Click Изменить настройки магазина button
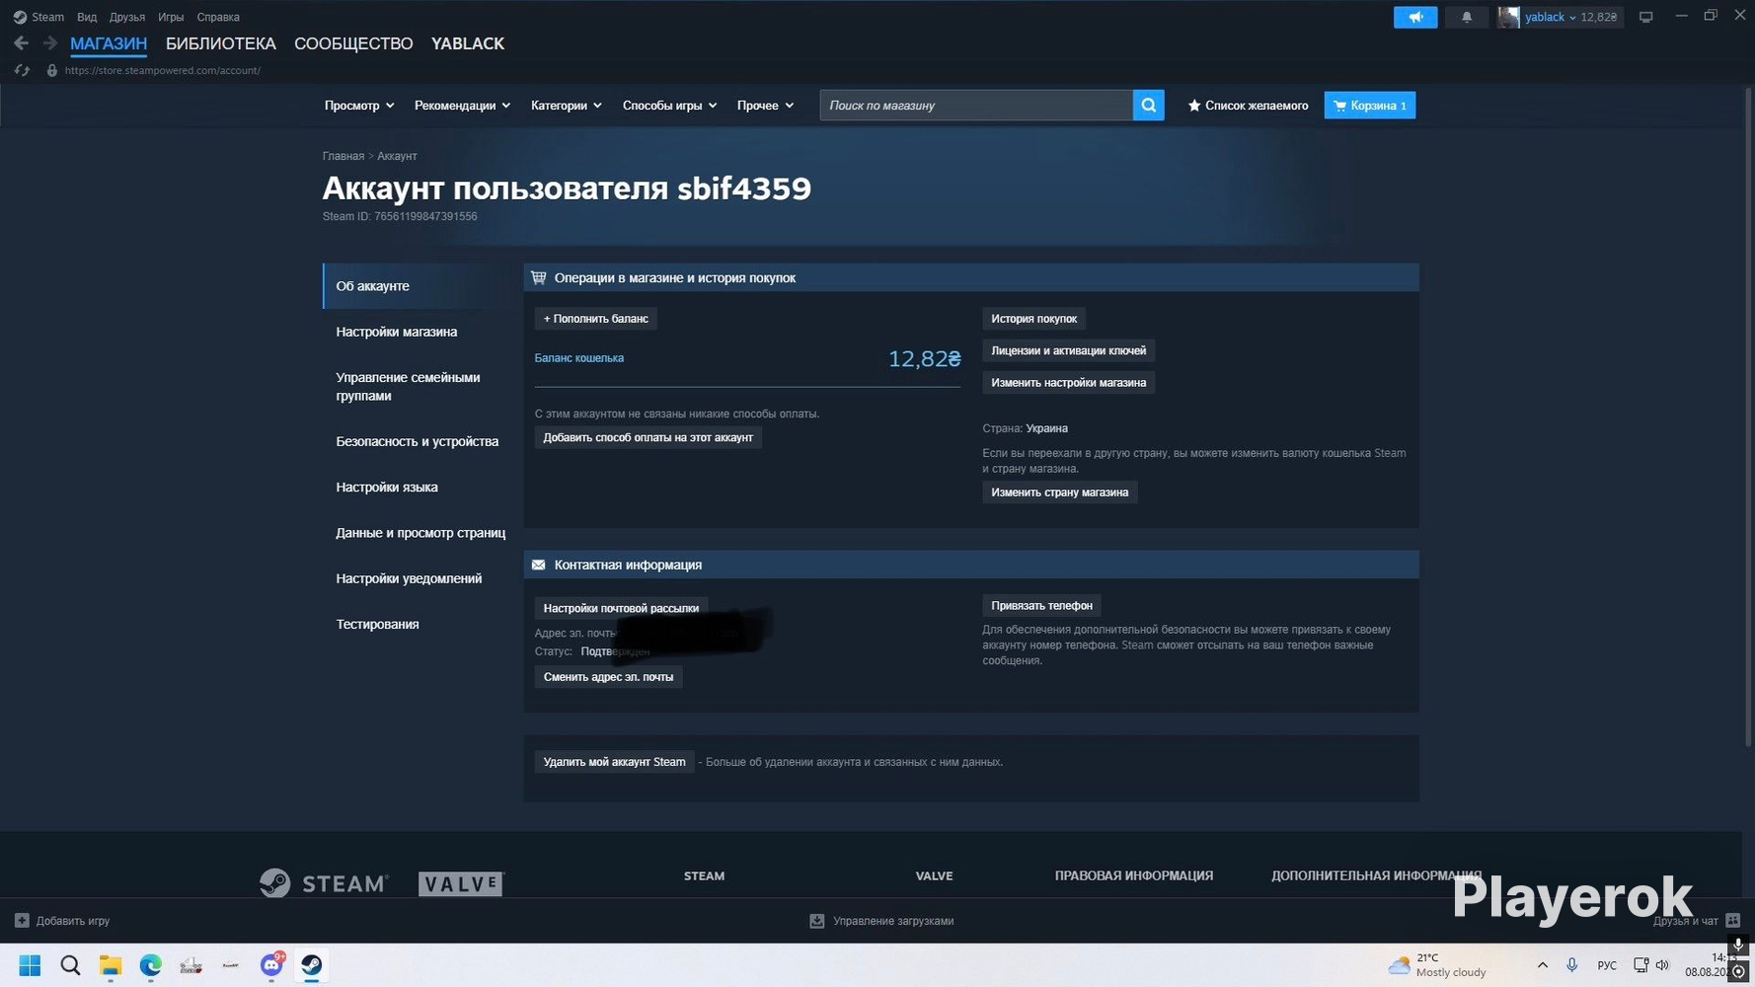This screenshot has width=1755, height=987. 1069,383
